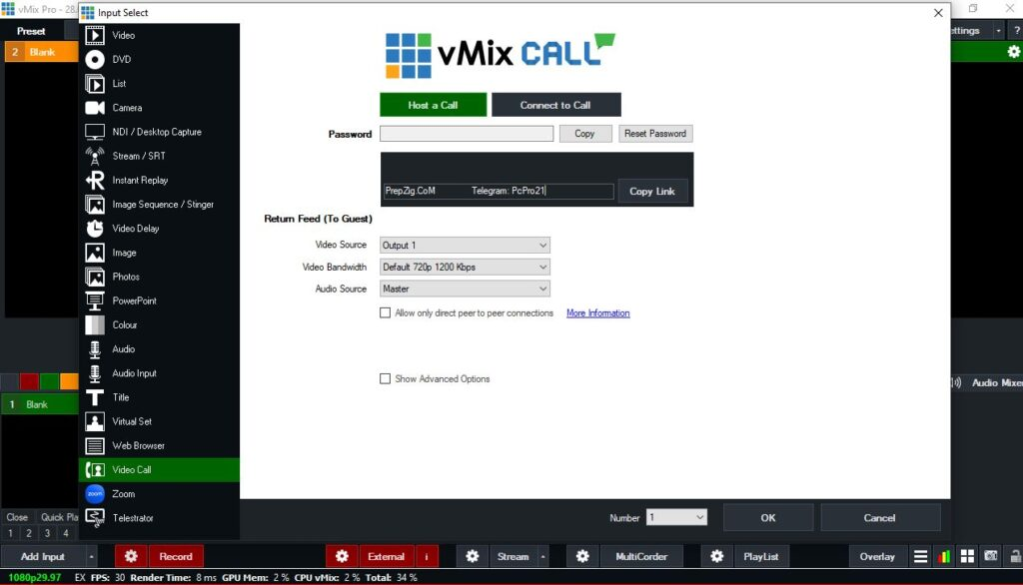Switch to Connect to Call tab
This screenshot has width=1023, height=585.
click(555, 105)
